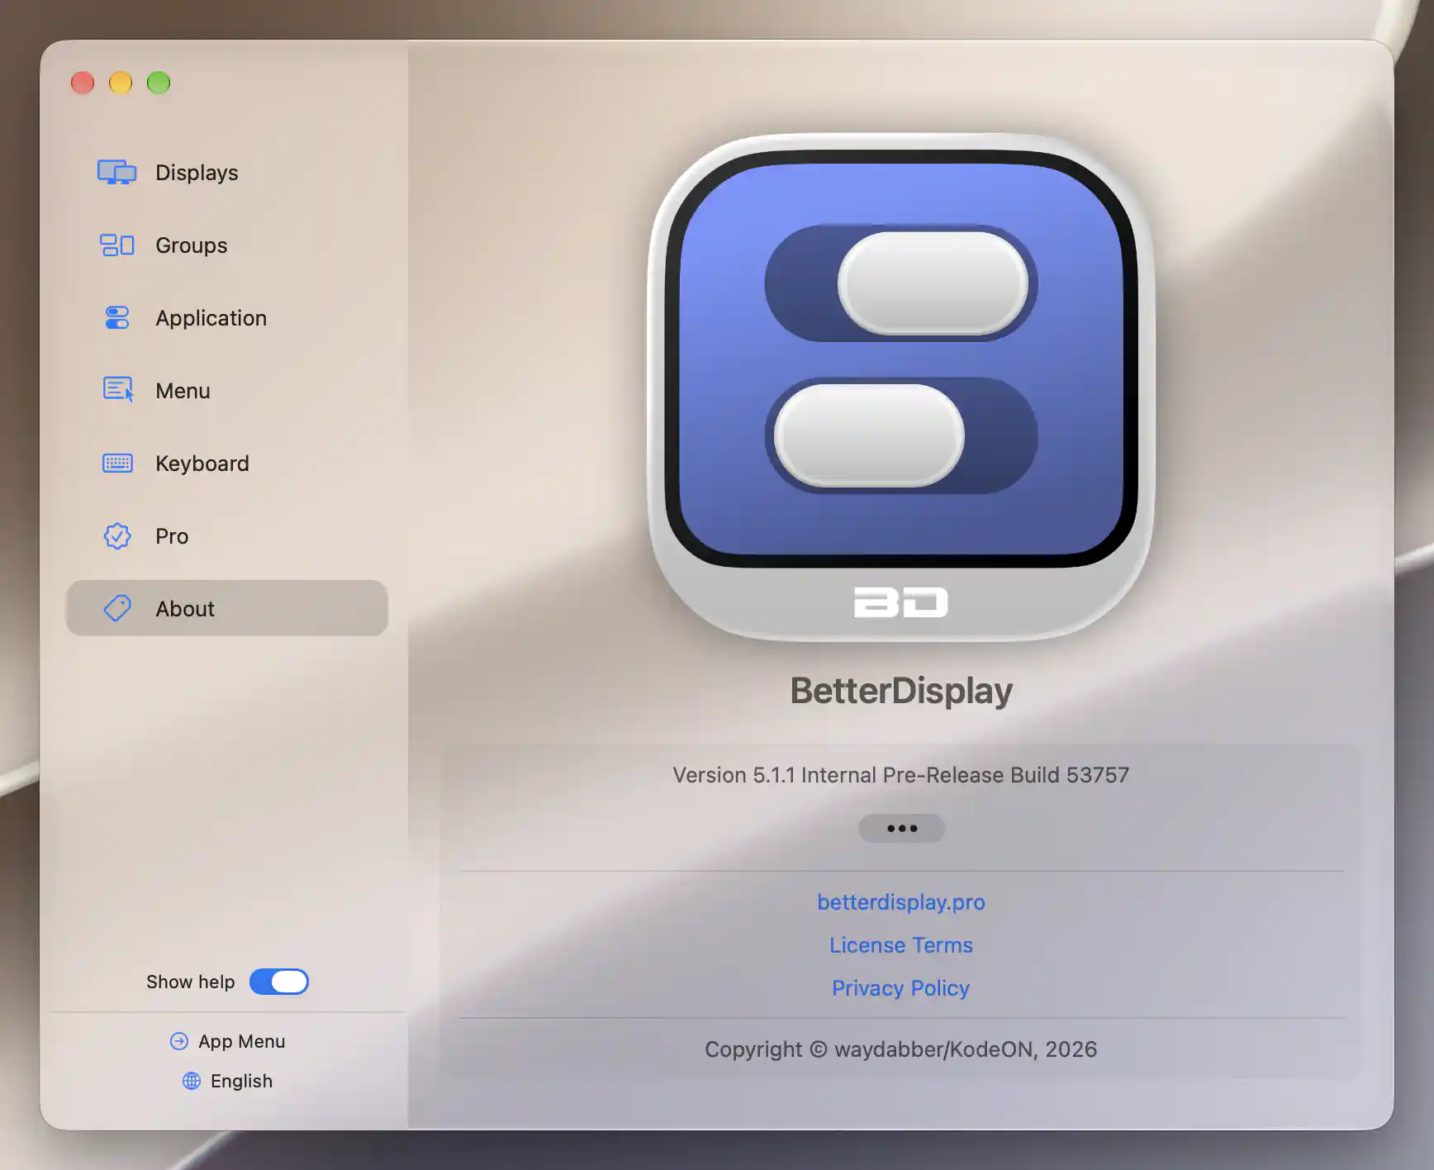Click the App Menu arrow icon
The image size is (1434, 1170).
pos(179,1041)
